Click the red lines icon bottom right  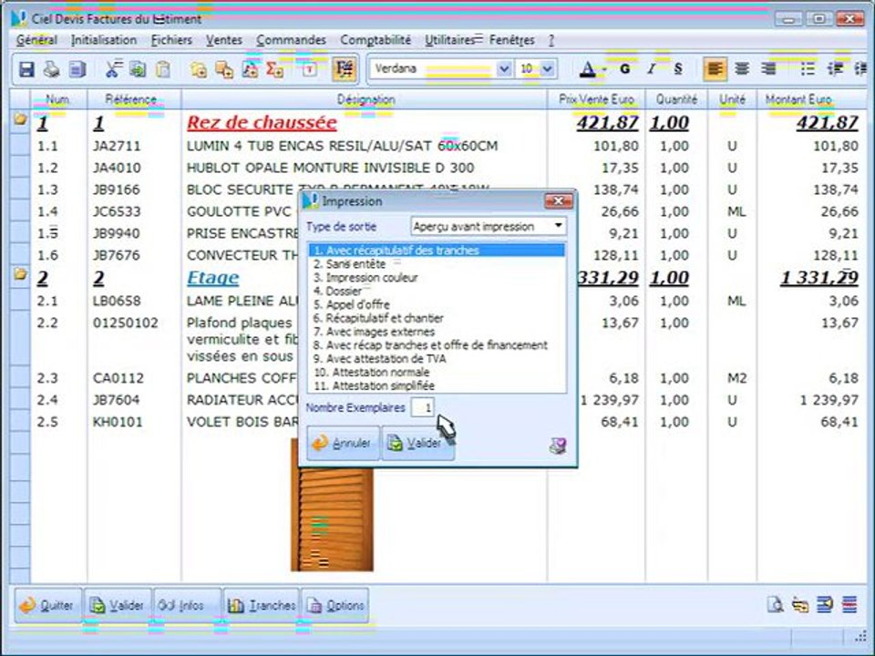[x=849, y=605]
